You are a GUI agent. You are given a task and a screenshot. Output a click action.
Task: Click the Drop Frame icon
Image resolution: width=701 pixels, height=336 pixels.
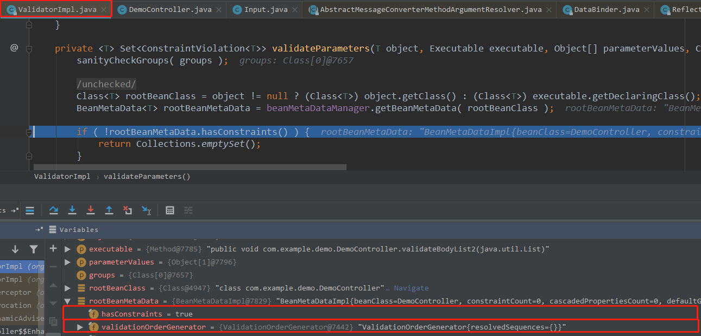pyautogui.click(x=127, y=210)
